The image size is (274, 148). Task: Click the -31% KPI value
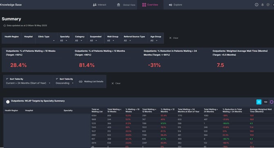click(x=154, y=65)
